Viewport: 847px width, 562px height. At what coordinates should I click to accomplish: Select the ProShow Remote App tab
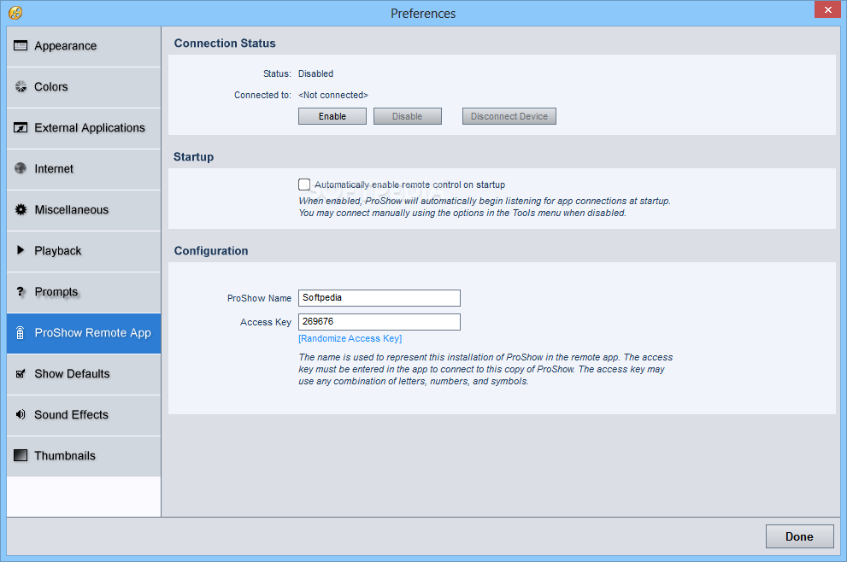[x=84, y=334]
